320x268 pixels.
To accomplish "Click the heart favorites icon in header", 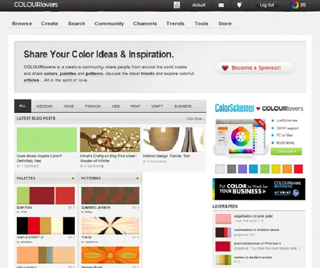I will tap(239, 5).
